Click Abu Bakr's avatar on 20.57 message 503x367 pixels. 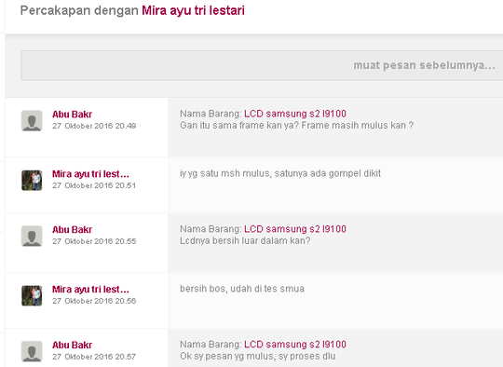point(32,351)
